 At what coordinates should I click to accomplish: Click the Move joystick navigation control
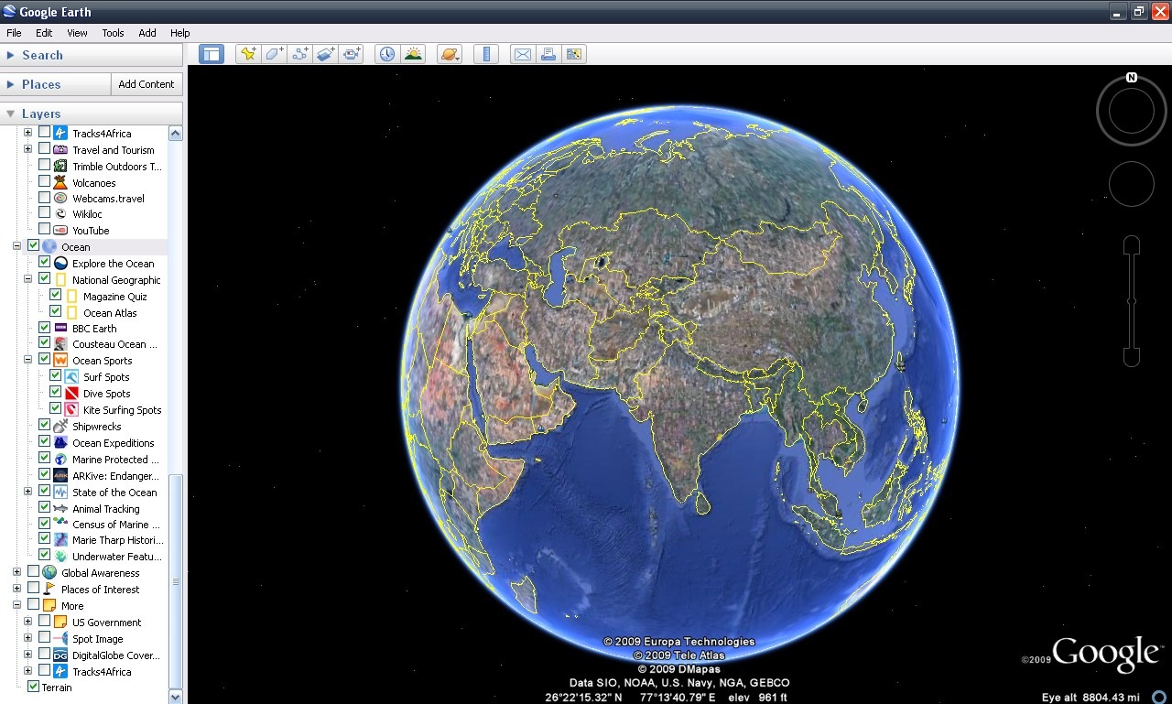pyautogui.click(x=1132, y=184)
